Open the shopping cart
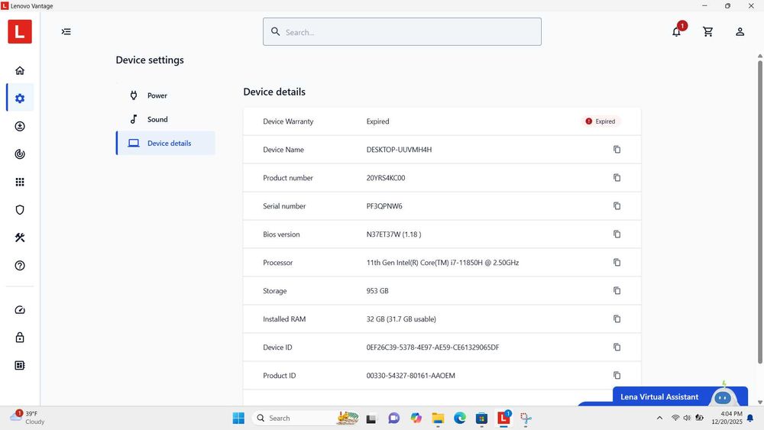Image resolution: width=764 pixels, height=430 pixels. [708, 31]
